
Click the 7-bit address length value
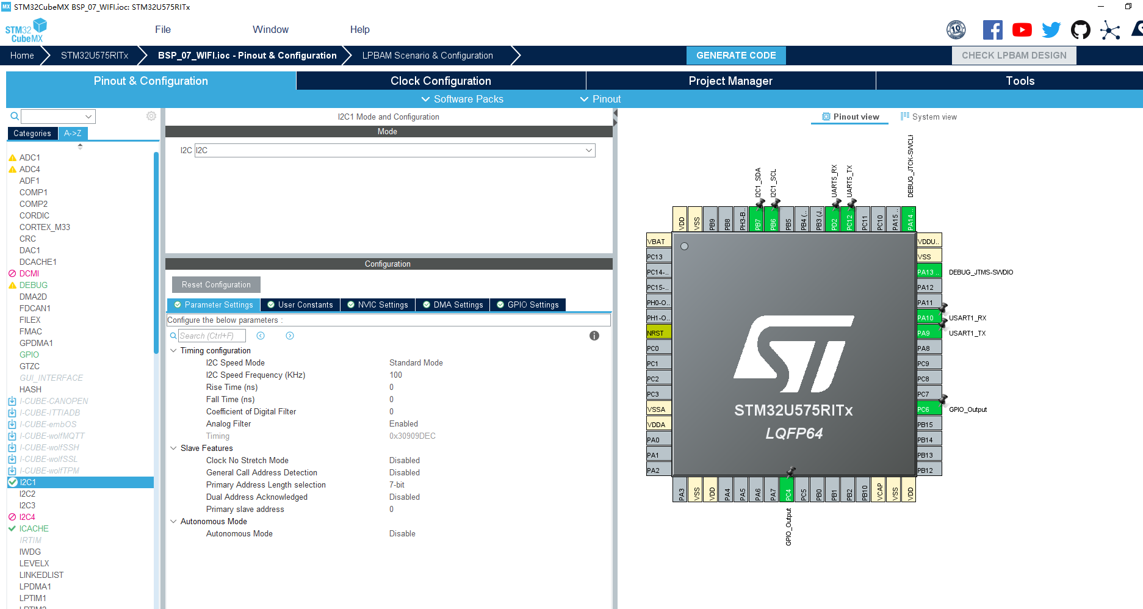pos(397,485)
